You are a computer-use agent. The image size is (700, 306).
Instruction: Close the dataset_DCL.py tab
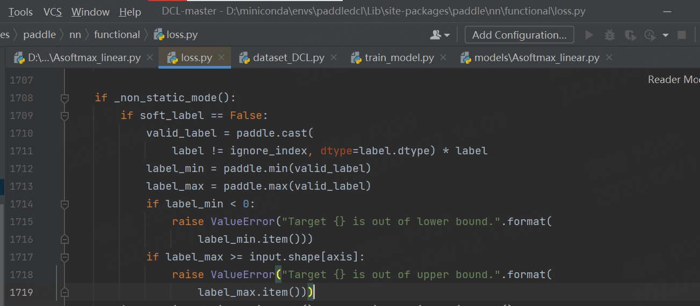334,57
